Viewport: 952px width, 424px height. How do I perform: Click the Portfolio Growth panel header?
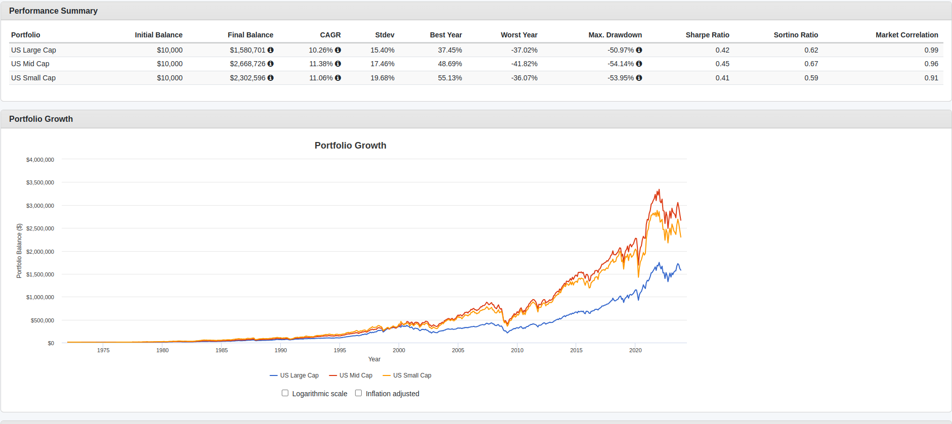click(x=41, y=119)
